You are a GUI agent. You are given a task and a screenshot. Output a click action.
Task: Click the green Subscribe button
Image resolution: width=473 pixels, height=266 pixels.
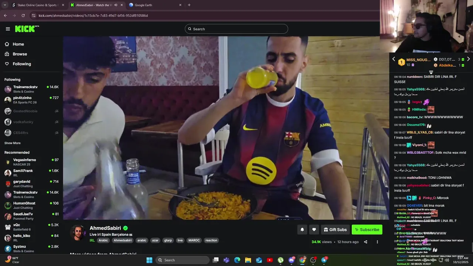pyautogui.click(x=367, y=229)
